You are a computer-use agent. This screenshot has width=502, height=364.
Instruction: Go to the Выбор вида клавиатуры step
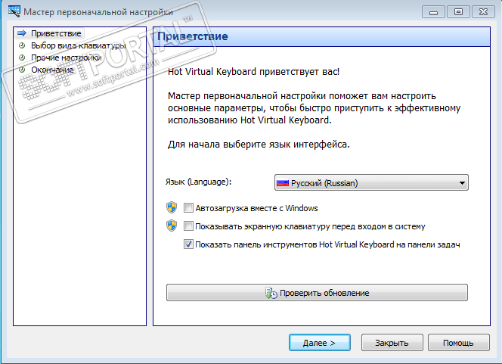click(79, 45)
